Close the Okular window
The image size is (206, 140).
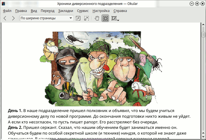[202, 4]
